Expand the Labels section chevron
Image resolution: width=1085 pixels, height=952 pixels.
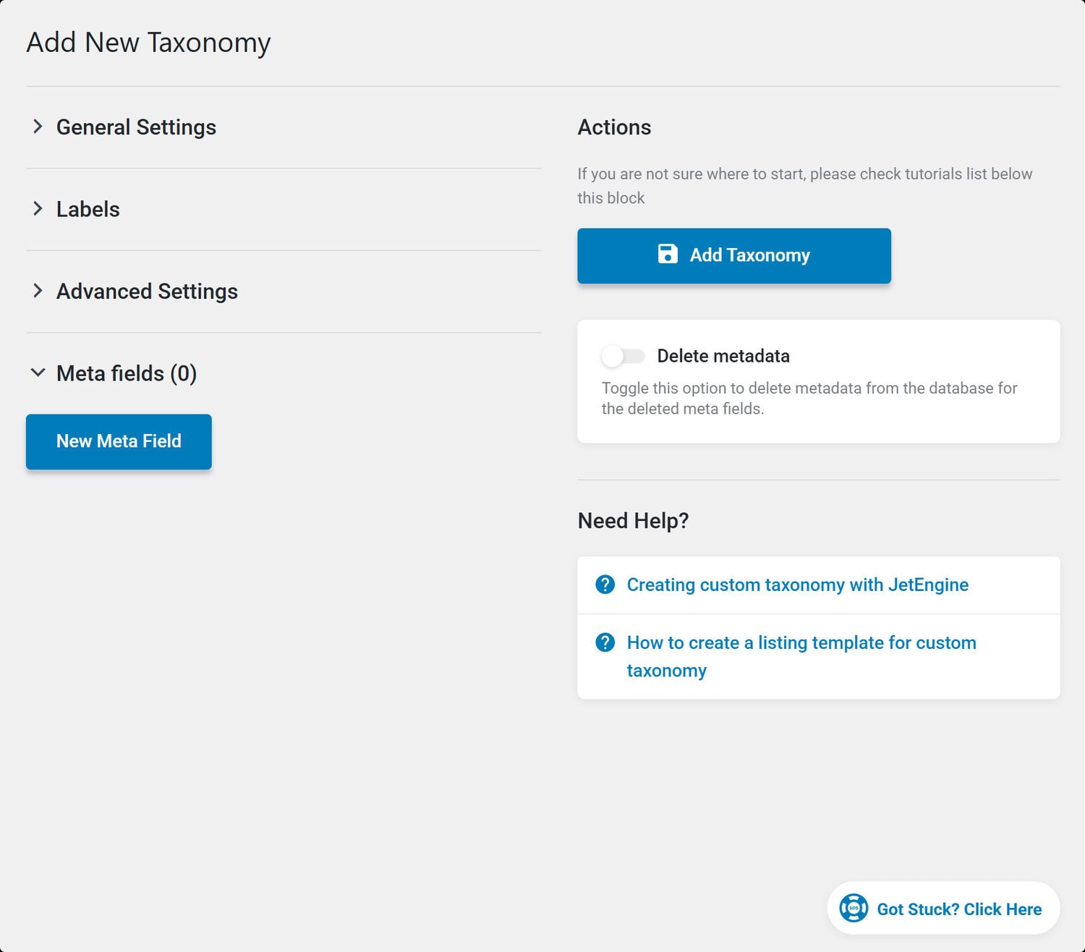[x=38, y=209]
